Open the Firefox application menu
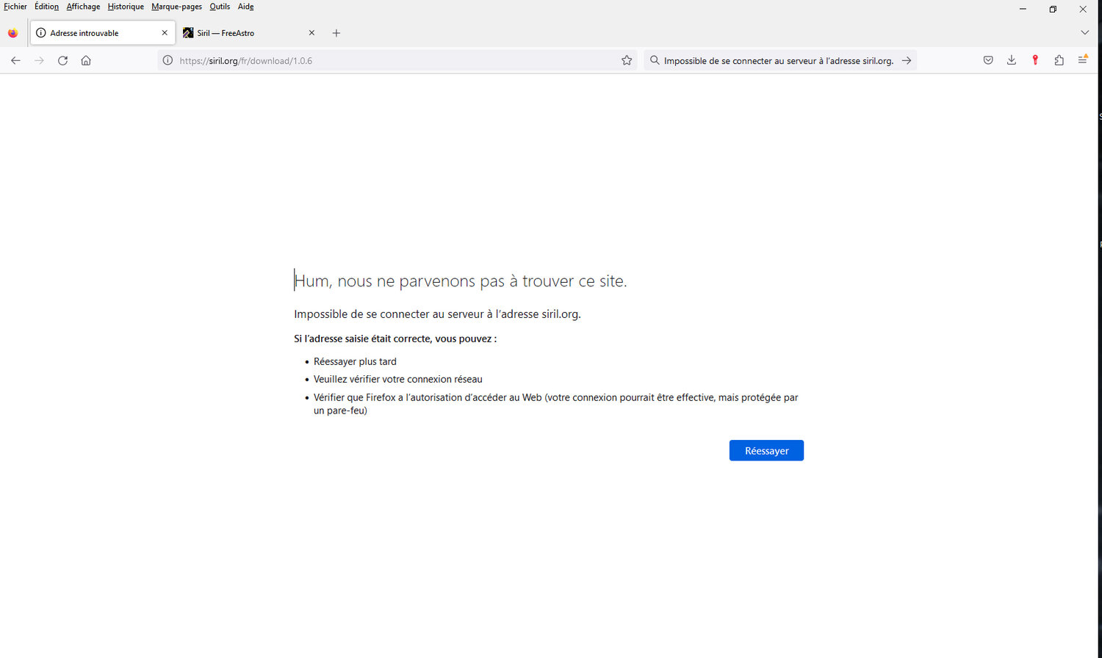 click(1082, 60)
